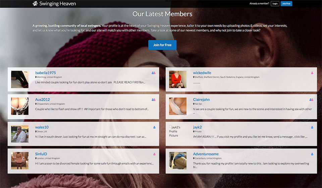322x188 pixels.
Task: Click the couple icon on Clairejohn's card
Action: (x=311, y=100)
